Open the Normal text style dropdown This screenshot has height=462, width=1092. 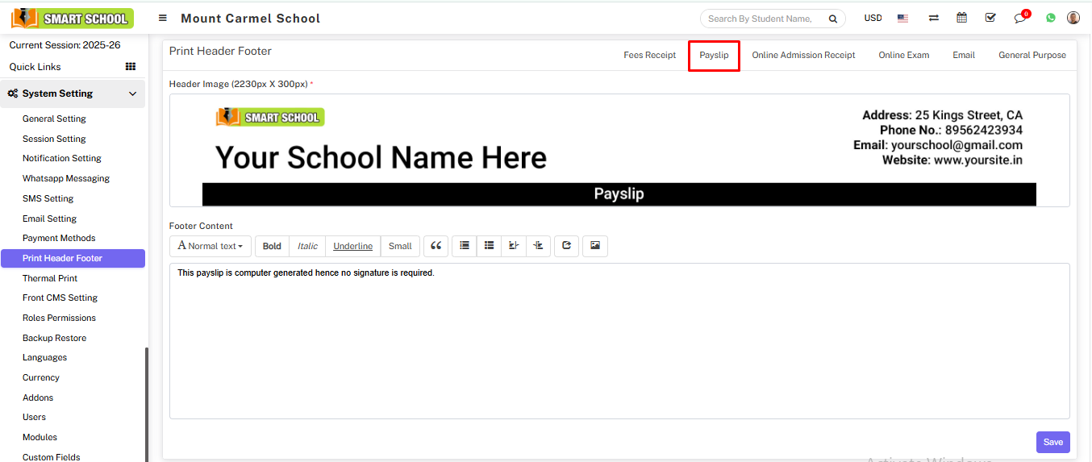click(x=210, y=246)
